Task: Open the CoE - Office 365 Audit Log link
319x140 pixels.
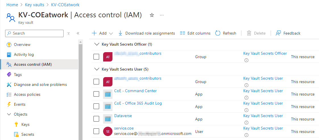Action: (138, 103)
